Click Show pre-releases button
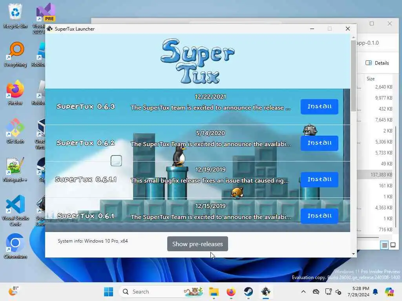Screen dimensions: 402x301 click(x=197, y=244)
